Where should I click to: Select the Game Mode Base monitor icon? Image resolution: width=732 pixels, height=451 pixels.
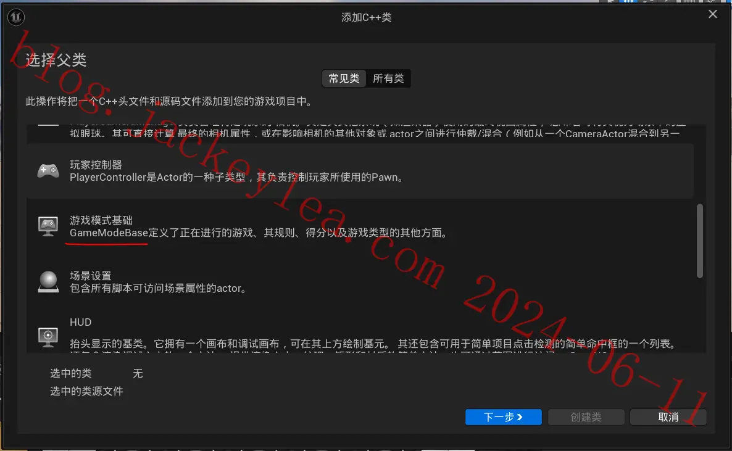pyautogui.click(x=48, y=226)
